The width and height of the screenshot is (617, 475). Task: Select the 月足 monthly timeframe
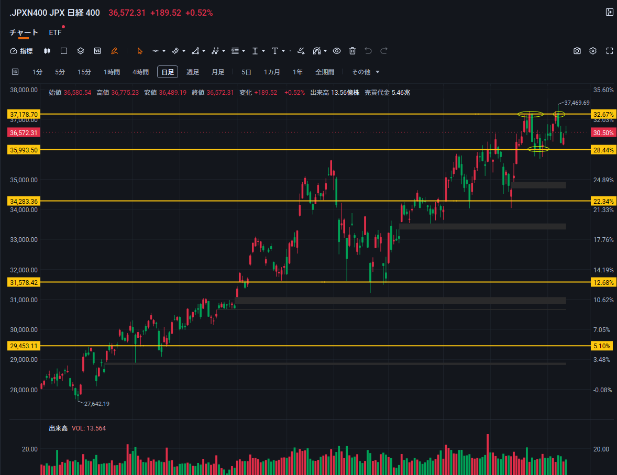pos(218,72)
